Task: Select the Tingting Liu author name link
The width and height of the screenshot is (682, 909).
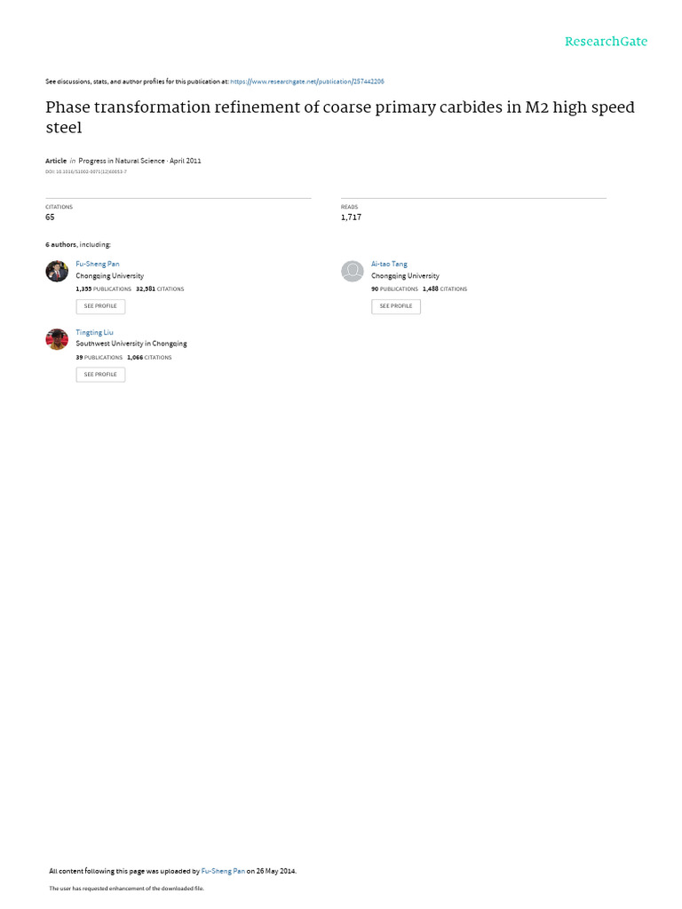Action: click(x=94, y=332)
